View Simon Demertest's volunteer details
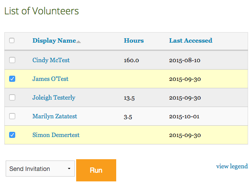Image resolution: width=252 pixels, height=184 pixels. click(56, 135)
